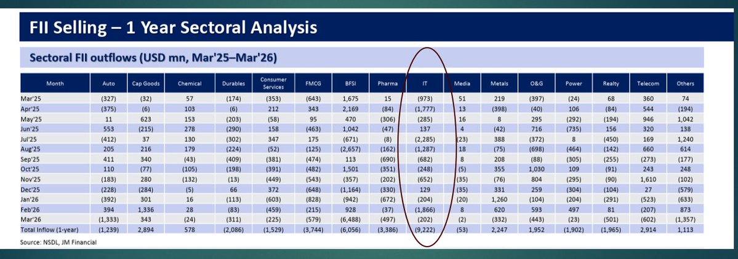
Task: Select the Telecom column header
Action: pos(648,83)
